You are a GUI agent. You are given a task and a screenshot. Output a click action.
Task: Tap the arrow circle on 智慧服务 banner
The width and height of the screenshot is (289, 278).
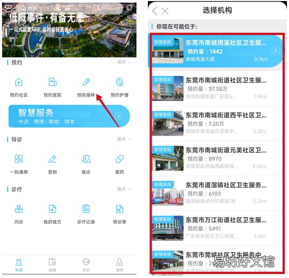(118, 116)
